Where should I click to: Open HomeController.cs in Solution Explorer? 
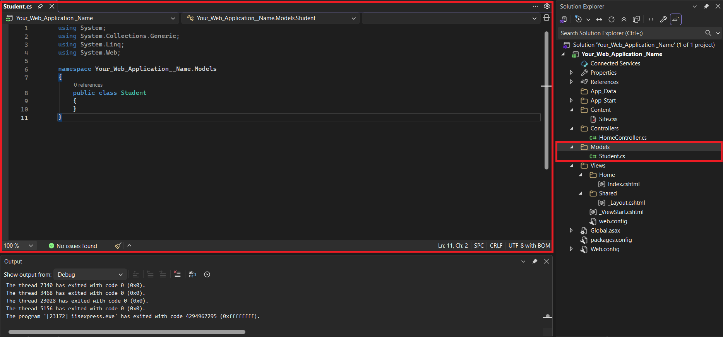[x=622, y=138]
